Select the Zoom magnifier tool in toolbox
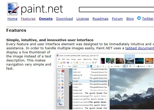The height and width of the screenshot is (110, 154). coord(62,81)
